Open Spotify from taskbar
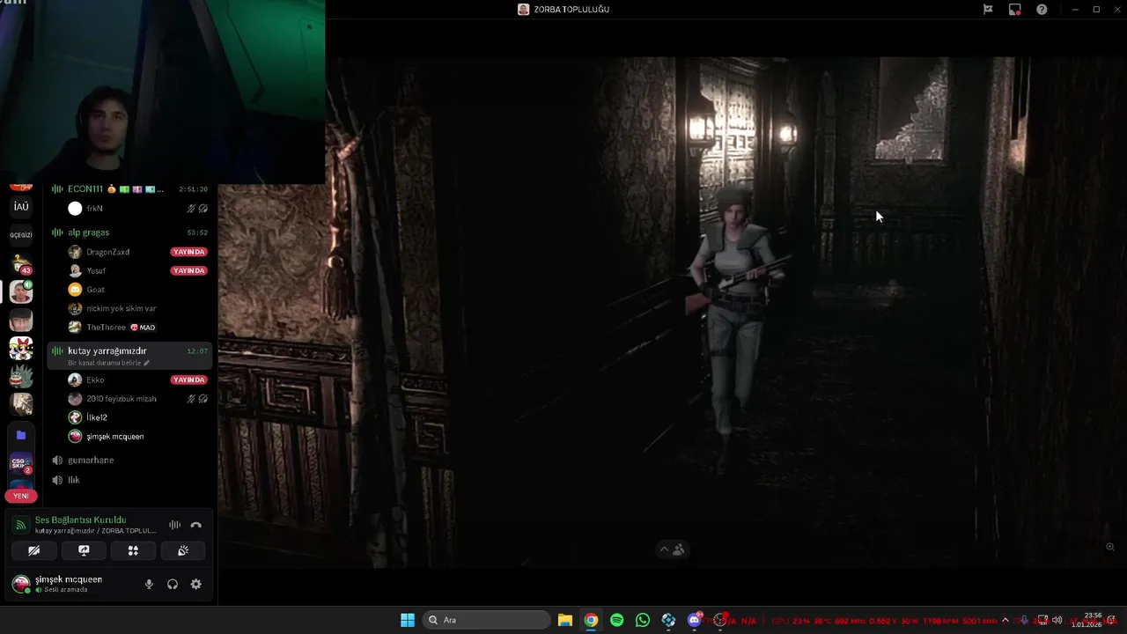Viewport: 1127px width, 634px height. click(616, 620)
